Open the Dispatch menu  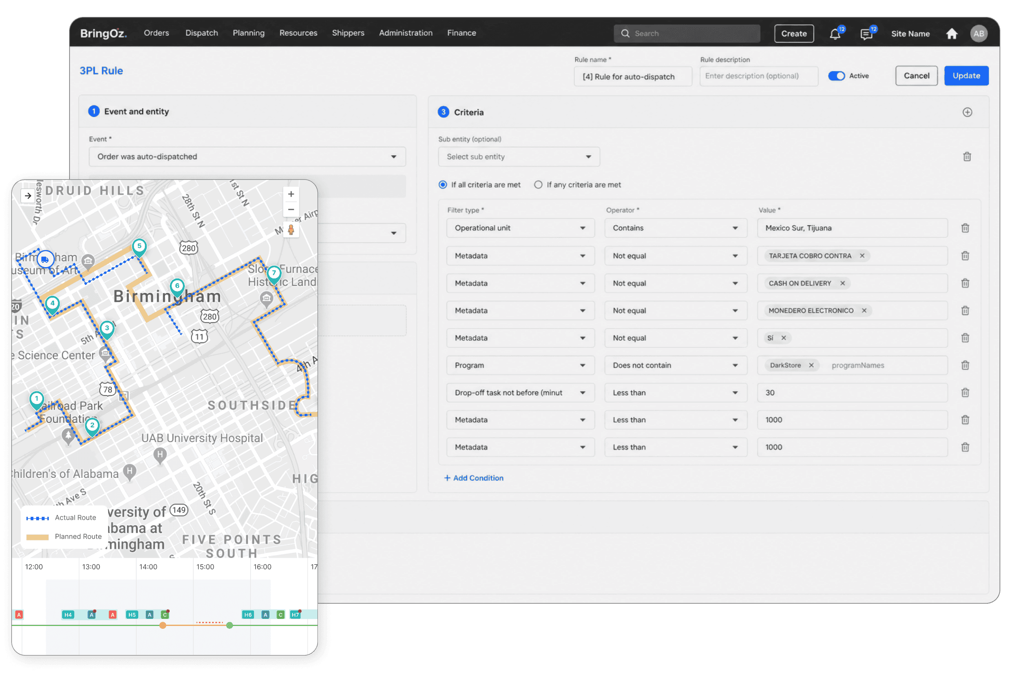pos(202,33)
